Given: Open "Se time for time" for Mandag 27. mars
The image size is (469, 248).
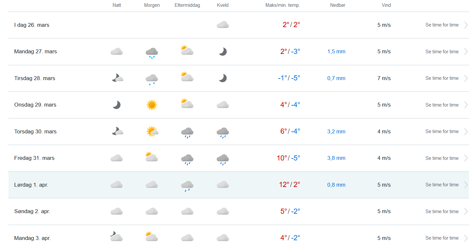Looking at the screenshot, I should pyautogui.click(x=442, y=52).
